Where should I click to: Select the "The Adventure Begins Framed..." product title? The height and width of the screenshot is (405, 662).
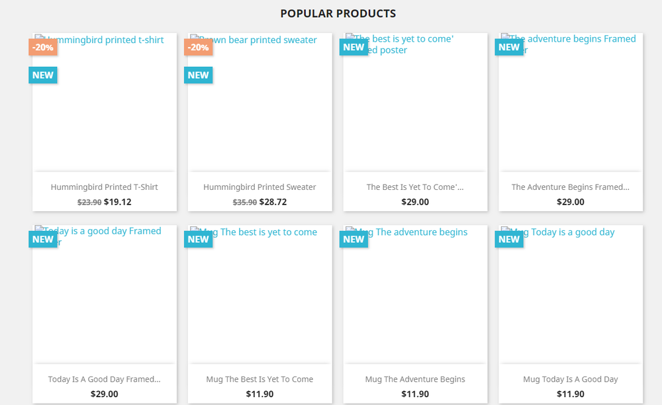(x=570, y=187)
